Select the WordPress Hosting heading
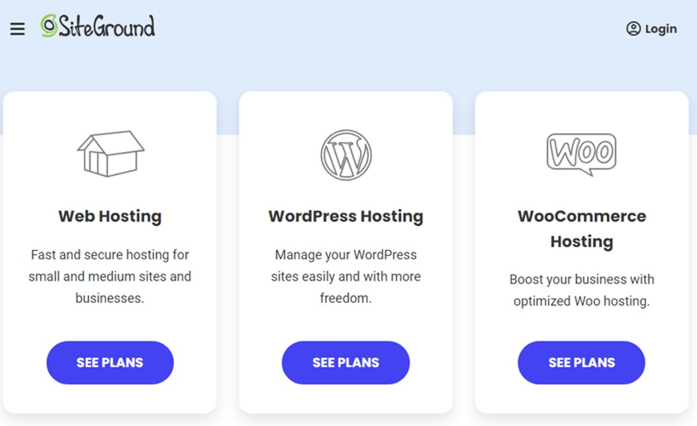 (346, 216)
